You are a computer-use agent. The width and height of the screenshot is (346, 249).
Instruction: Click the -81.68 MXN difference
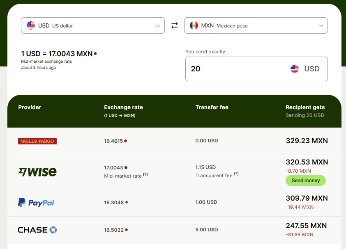[300, 235]
